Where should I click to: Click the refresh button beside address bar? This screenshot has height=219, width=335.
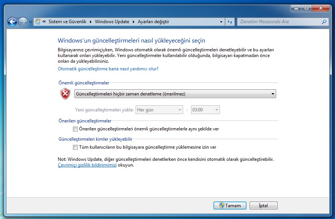[x=230, y=22]
